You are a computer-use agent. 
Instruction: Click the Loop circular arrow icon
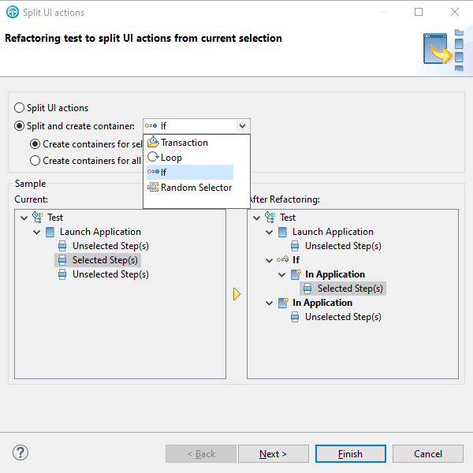[153, 157]
